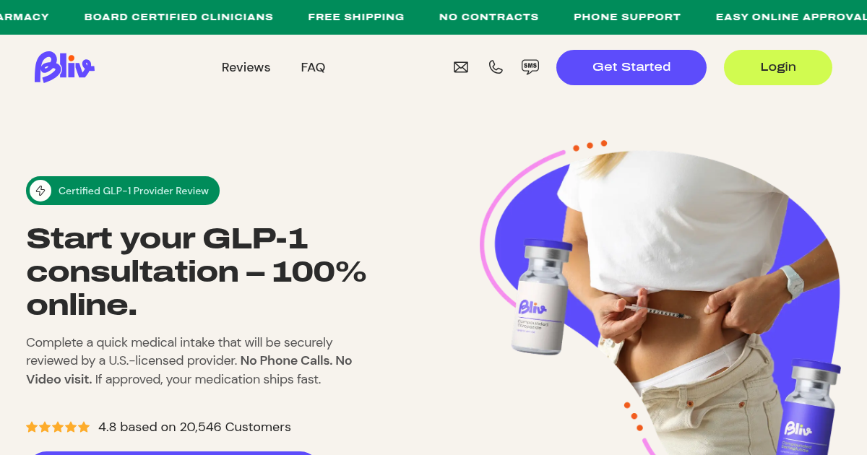Screen dimensions: 867x455
Task: Open the Reviews navigation item
Action: coord(246,67)
